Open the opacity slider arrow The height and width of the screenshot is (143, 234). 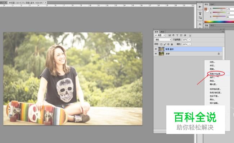tap(189, 40)
